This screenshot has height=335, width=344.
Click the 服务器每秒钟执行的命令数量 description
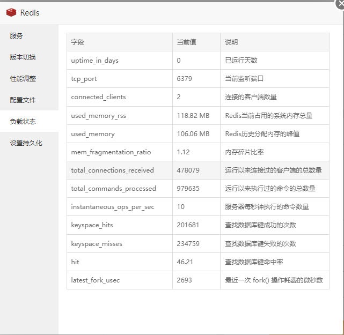click(x=267, y=206)
